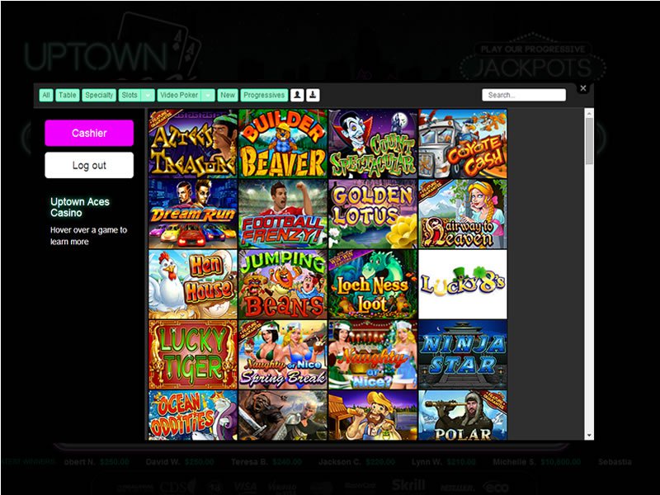Launch Football Frenzy slot
Image resolution: width=660 pixels, height=495 pixels.
point(283,214)
